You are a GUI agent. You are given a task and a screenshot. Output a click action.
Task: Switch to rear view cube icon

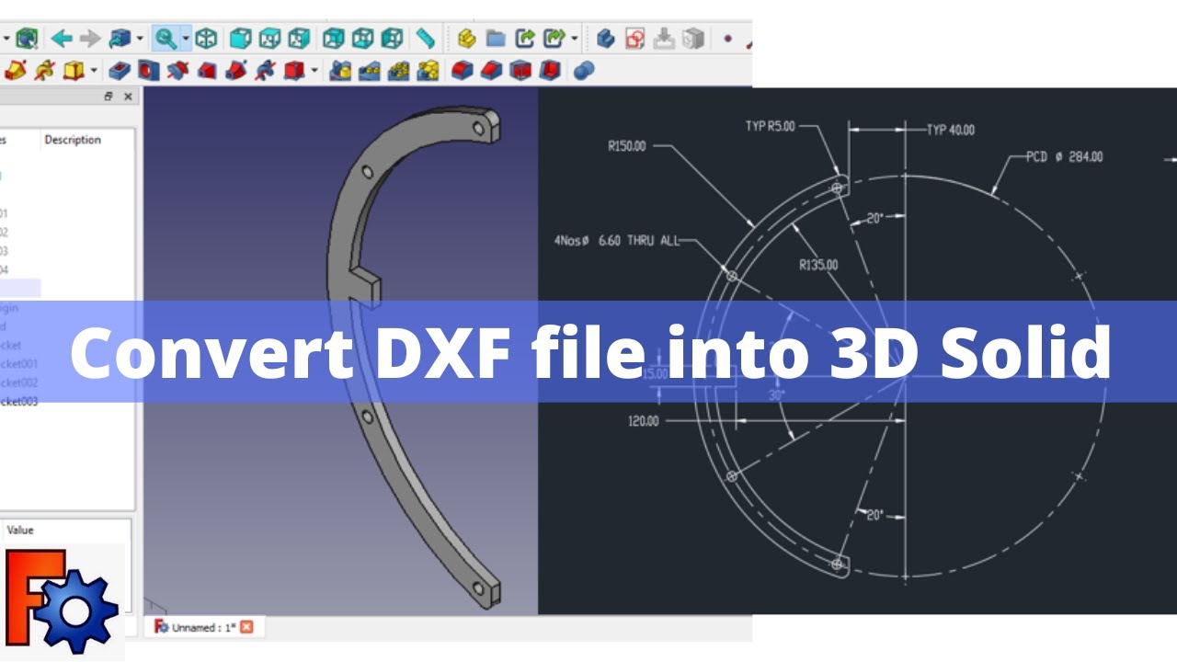(333, 39)
